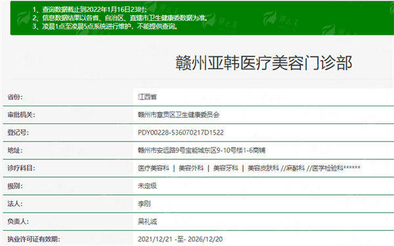Image resolution: width=394 pixels, height=246 pixels.
Task: Click the 江西省 value
Action: point(147,97)
